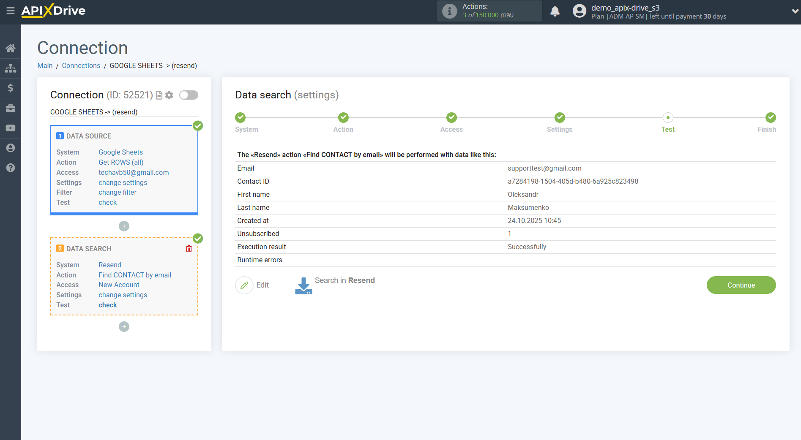
Task: Click the briefcase icon in sidebar
Action: (11, 108)
